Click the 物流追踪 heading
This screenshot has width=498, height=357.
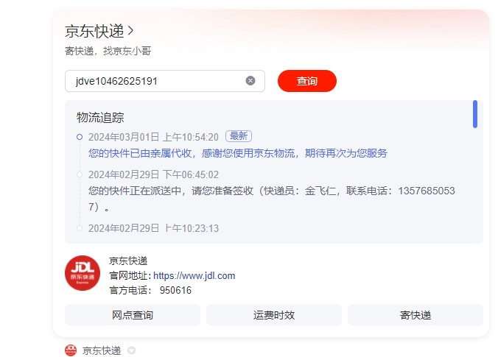pyautogui.click(x=100, y=118)
